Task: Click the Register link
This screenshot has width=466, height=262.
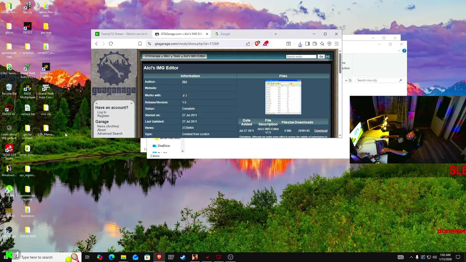Action: [x=103, y=116]
